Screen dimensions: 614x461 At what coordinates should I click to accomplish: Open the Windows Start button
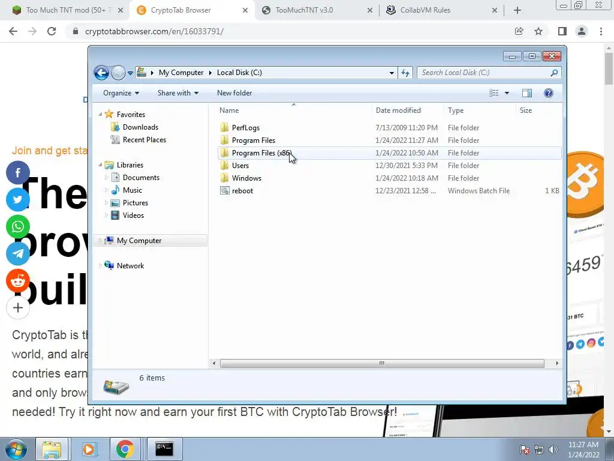tap(16, 449)
